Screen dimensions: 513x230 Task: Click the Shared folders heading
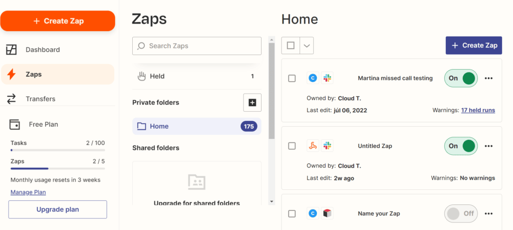[156, 148]
